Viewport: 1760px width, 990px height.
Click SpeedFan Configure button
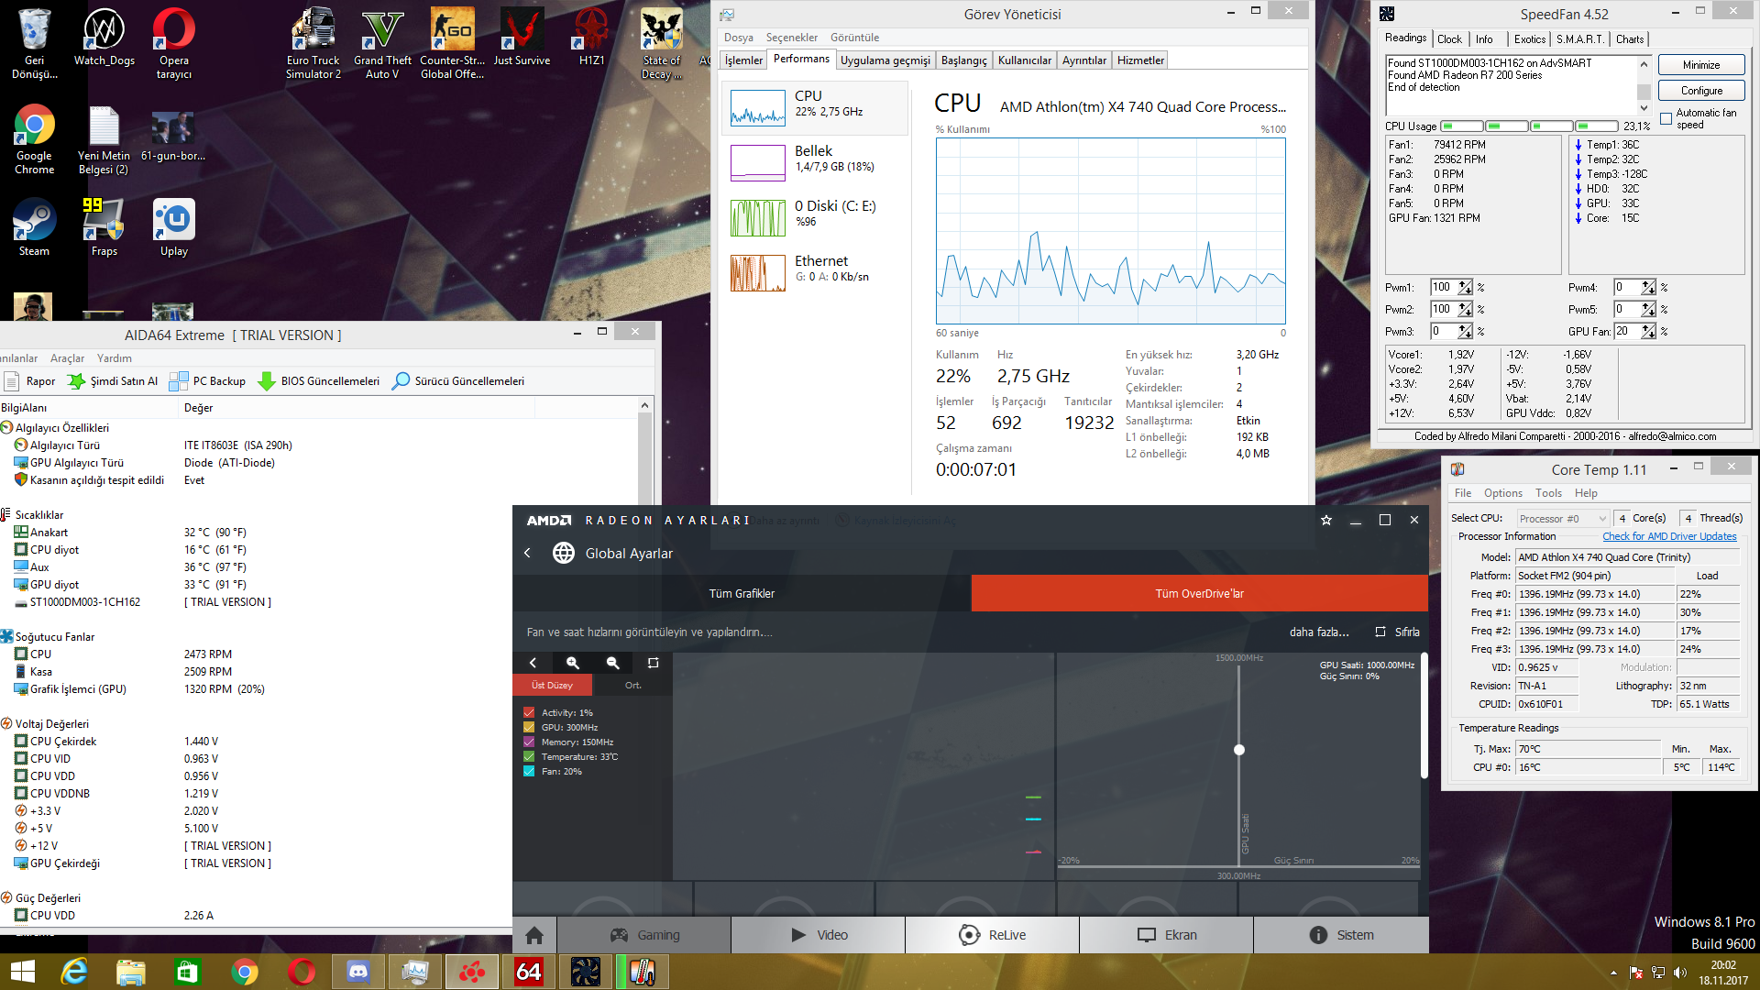pos(1701,91)
